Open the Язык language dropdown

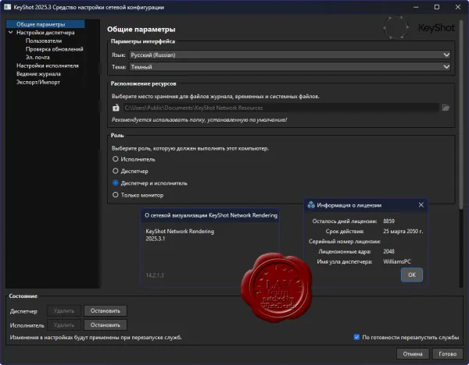pyautogui.click(x=290, y=55)
